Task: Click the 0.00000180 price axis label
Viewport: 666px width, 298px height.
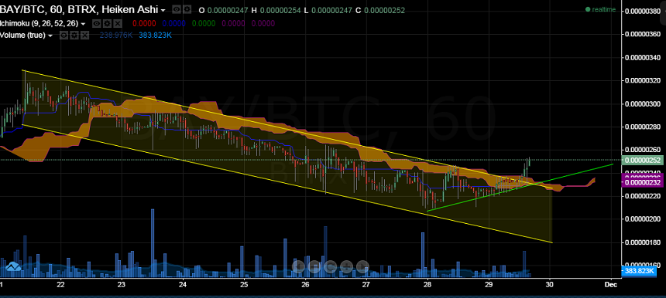Action: 644,242
